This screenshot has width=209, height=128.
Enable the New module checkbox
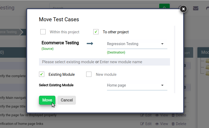pos(89,74)
